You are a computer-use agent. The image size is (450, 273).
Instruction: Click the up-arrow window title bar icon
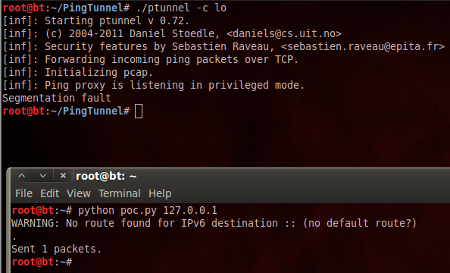(22, 176)
